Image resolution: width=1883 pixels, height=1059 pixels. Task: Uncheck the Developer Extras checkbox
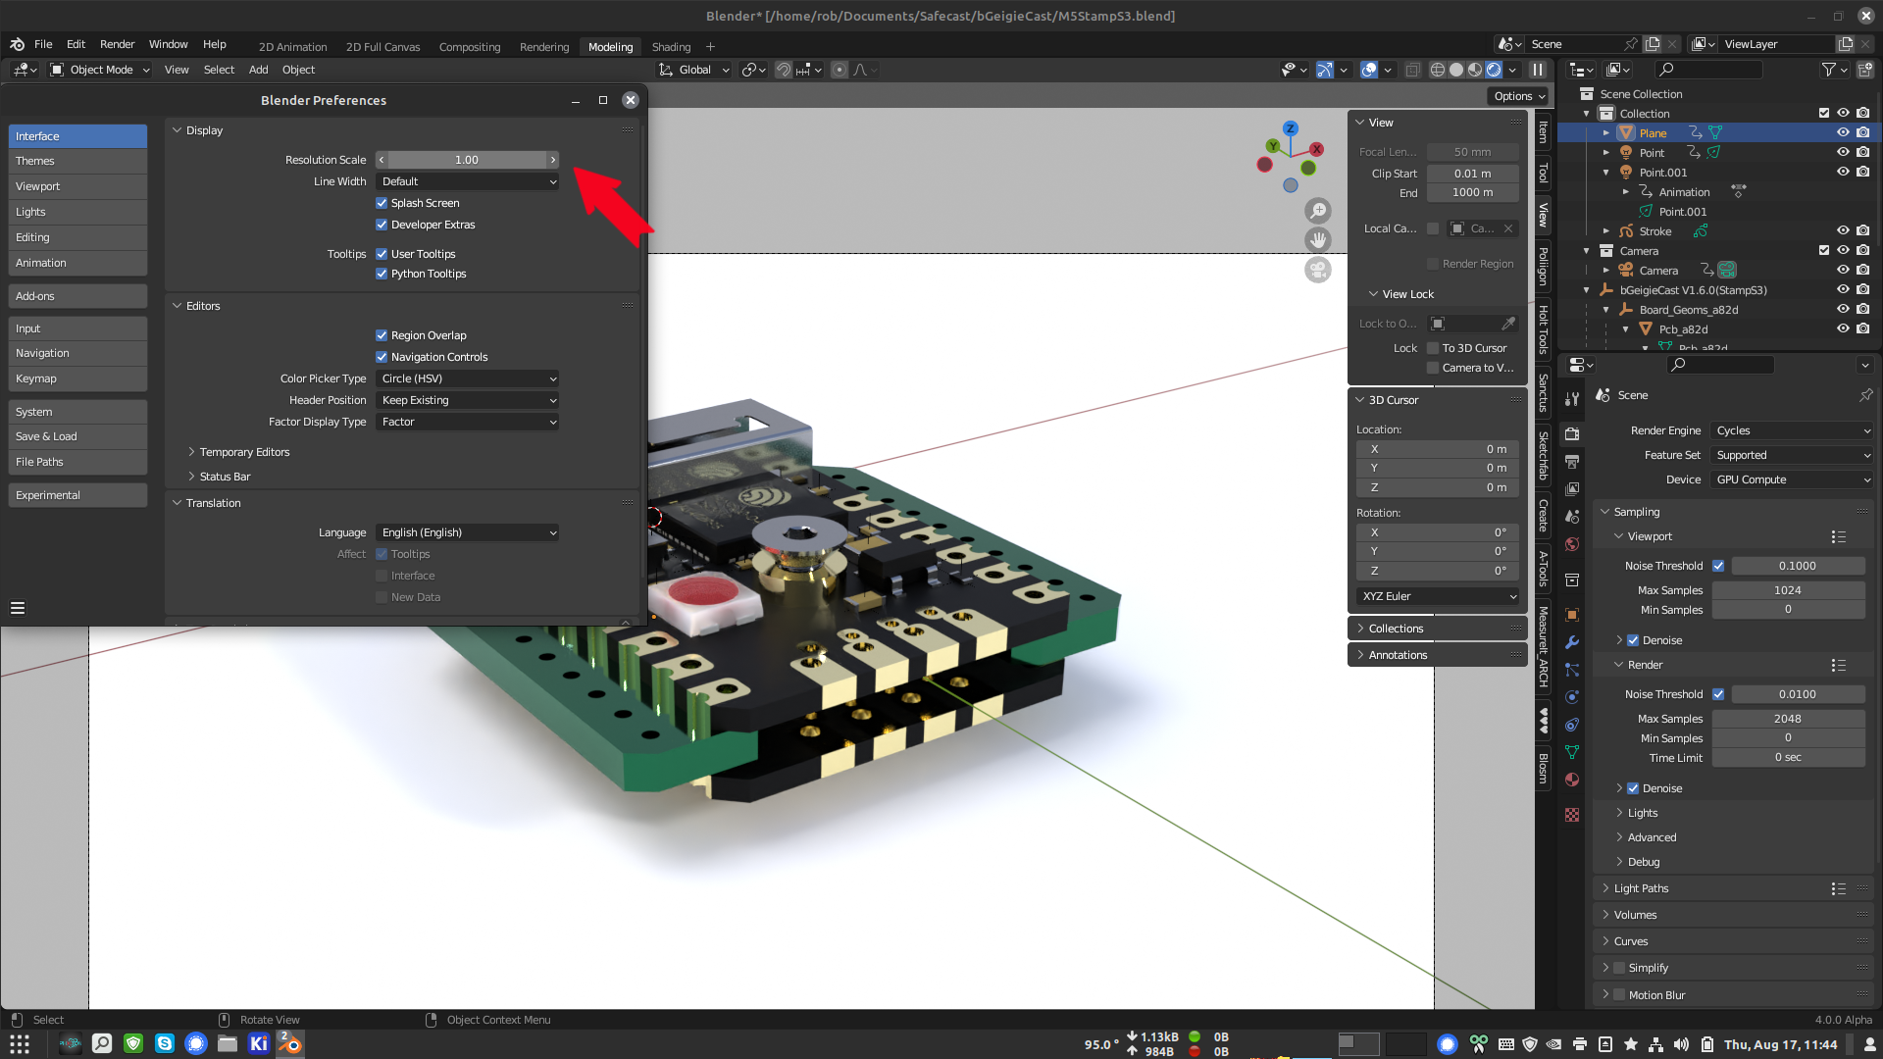pyautogui.click(x=382, y=225)
